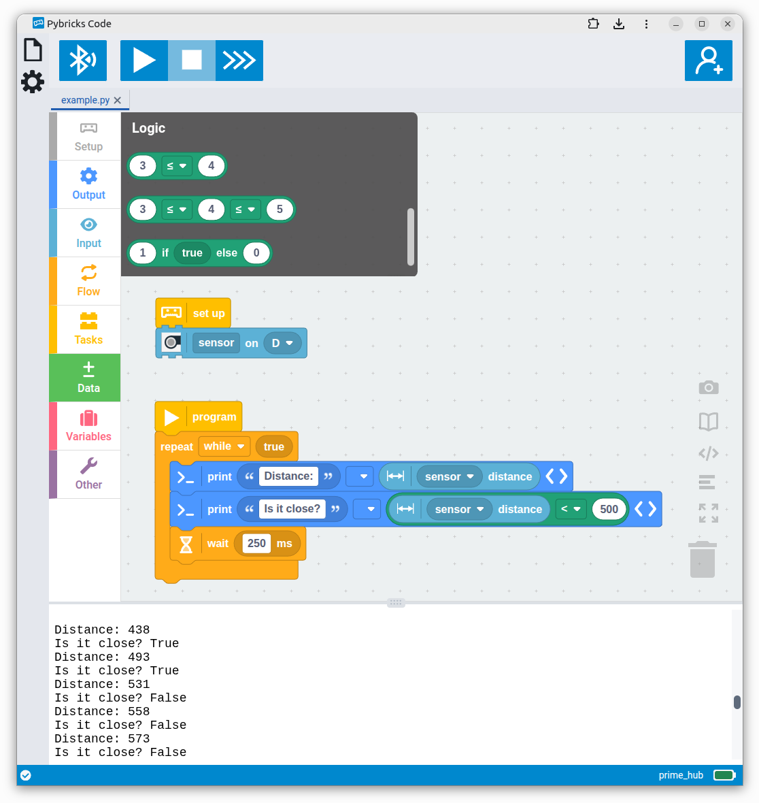Click the arrows mutator on second print block
Screen dimensions: 759x803
(x=645, y=509)
